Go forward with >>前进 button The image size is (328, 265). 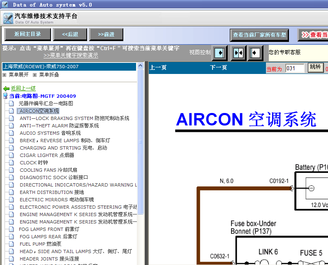point(106,34)
